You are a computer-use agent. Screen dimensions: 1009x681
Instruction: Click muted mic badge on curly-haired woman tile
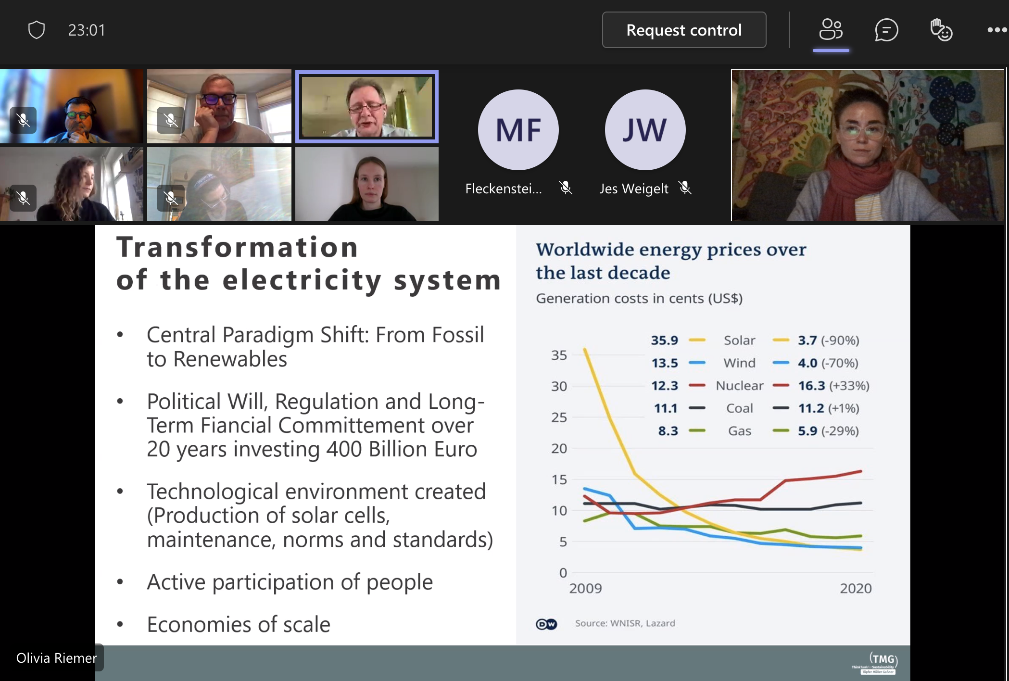(23, 198)
